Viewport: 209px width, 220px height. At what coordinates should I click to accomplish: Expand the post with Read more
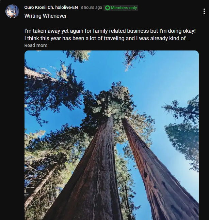click(x=36, y=45)
